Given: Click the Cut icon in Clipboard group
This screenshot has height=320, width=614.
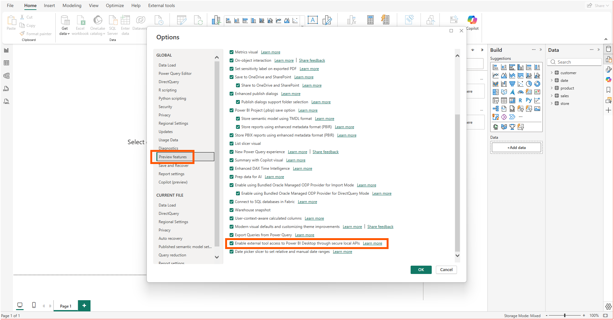Looking at the screenshot, I should tap(22, 17).
